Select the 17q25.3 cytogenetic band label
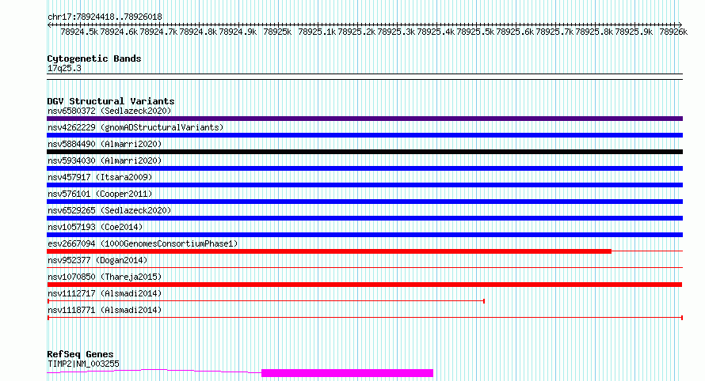The image size is (705, 381). click(64, 68)
